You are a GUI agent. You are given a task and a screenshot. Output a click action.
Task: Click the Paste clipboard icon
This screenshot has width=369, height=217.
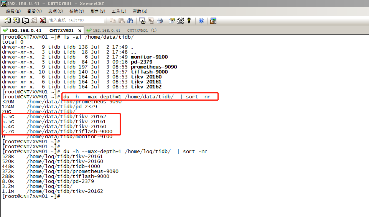click(122, 21)
